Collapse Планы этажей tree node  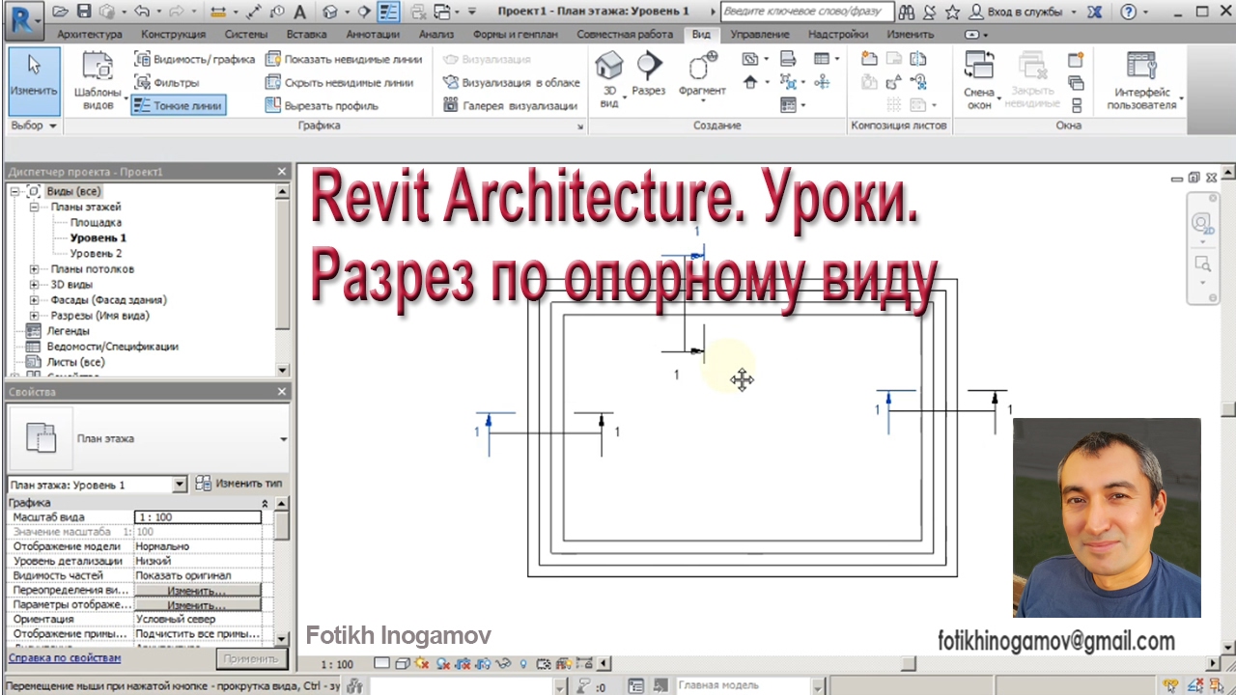[x=34, y=207]
